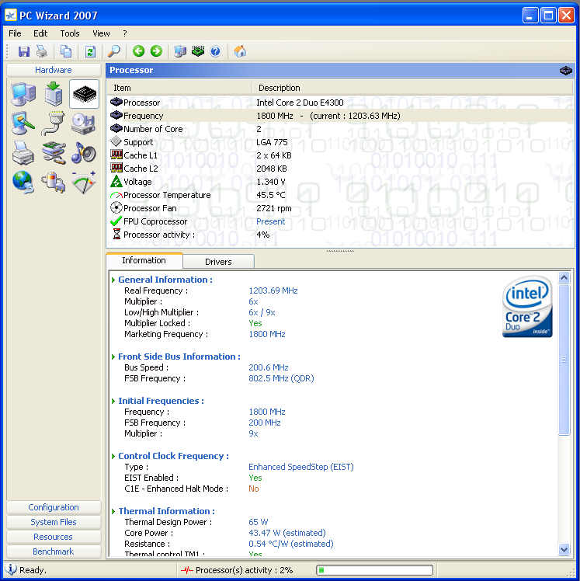Open Printers icon in Hardware panel
Screen dimensions: 580x581
tap(23, 153)
